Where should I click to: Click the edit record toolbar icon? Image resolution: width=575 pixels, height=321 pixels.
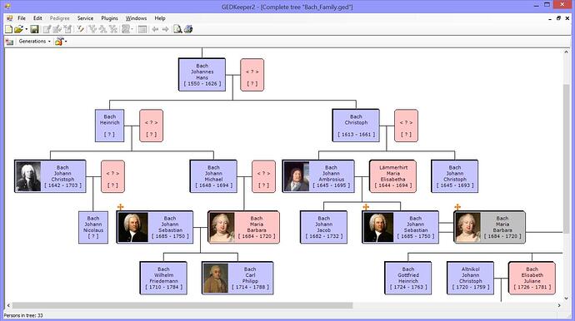[x=57, y=29]
